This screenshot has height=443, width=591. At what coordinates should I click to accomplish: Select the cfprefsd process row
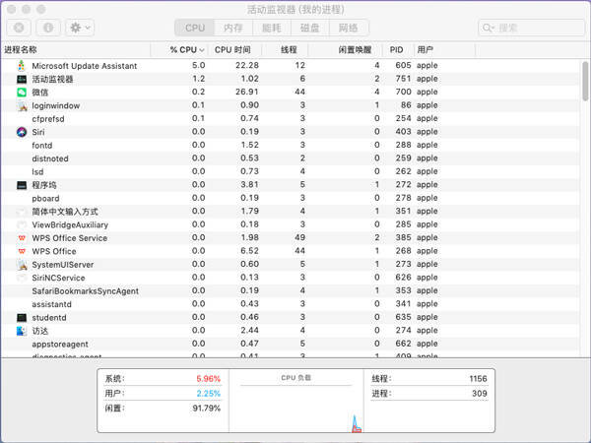point(291,119)
